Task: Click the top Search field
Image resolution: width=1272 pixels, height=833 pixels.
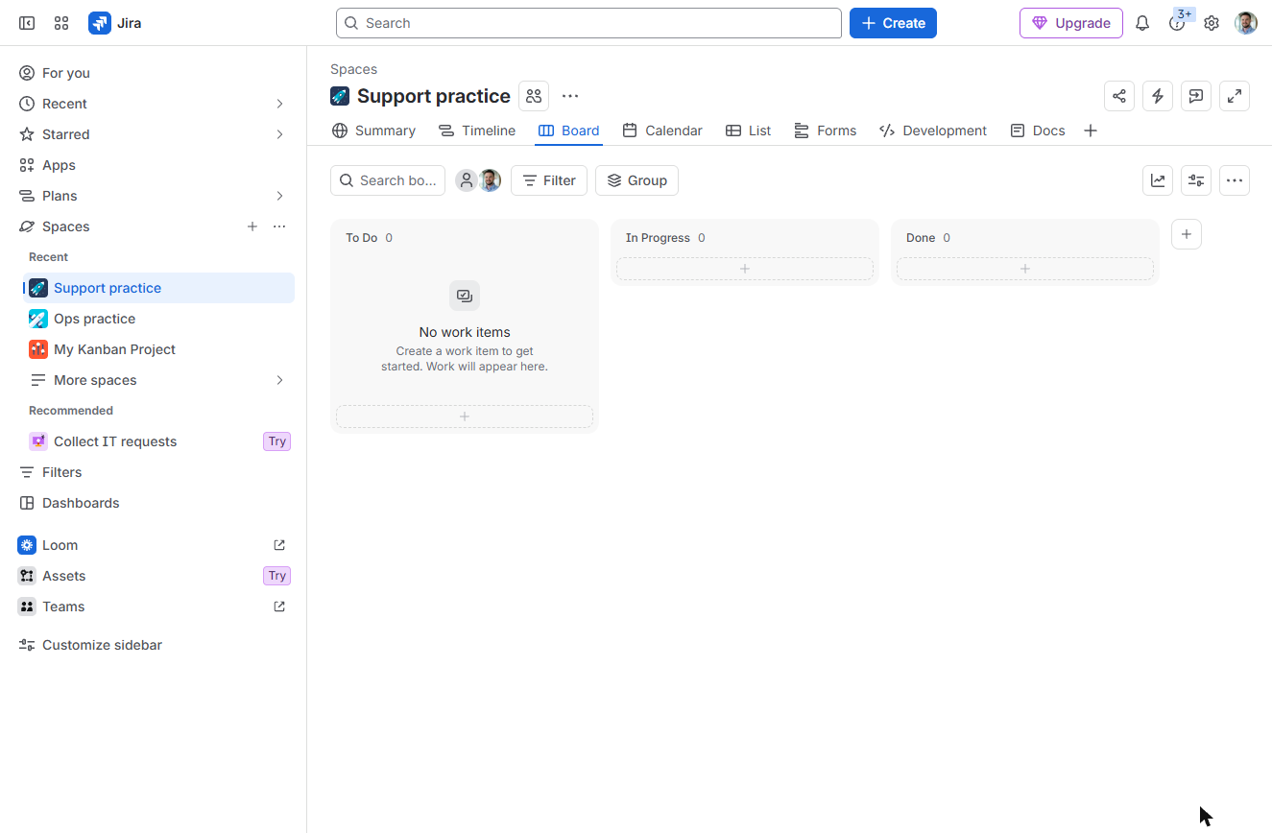Action: (x=588, y=23)
